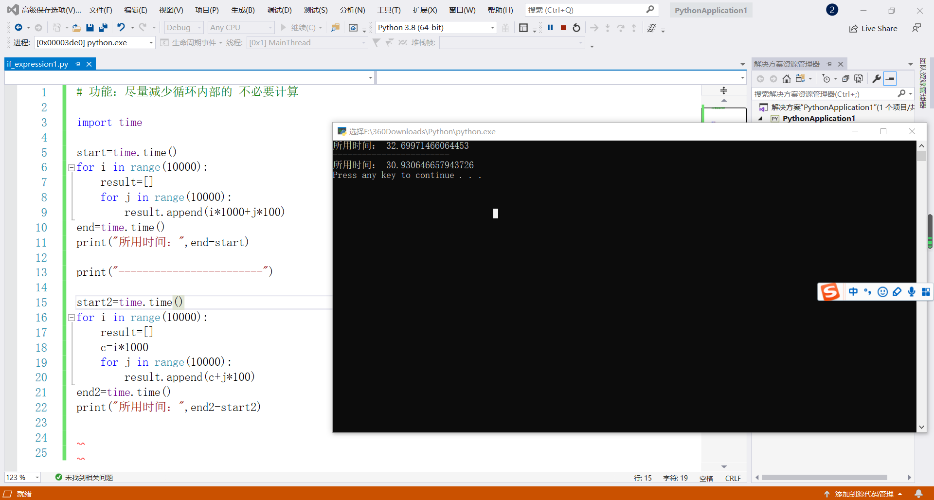Screen dimensions: 934x500
Task: Select the solution PythonApplication1 tree row
Action: pos(836,107)
